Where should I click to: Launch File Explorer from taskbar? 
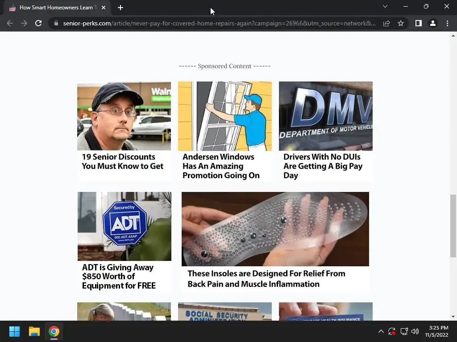pos(34,331)
